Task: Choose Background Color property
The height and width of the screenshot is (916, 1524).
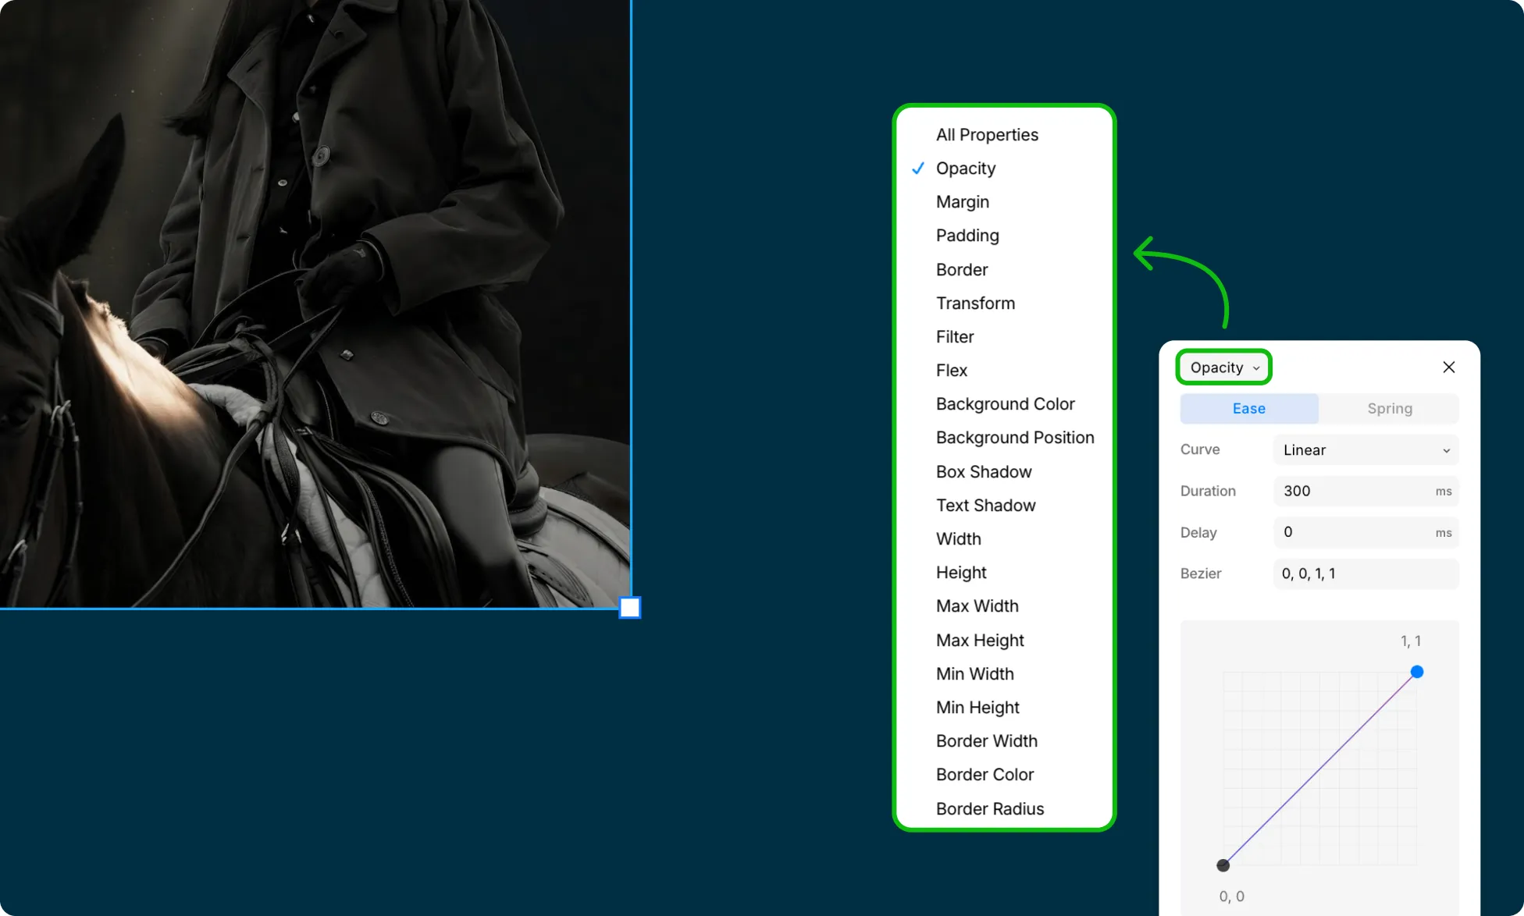Action: (1004, 403)
